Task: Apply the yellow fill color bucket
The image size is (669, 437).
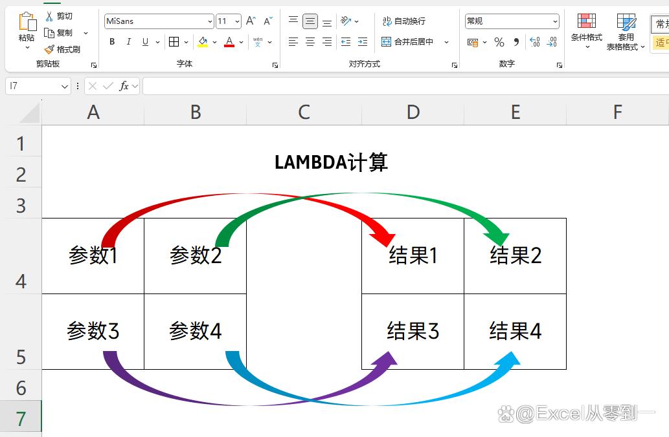Action: click(x=203, y=42)
